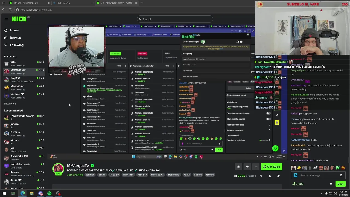350x197 pixels.
Task: Open JaredFPS channel in Recommended list
Action: pos(24,182)
